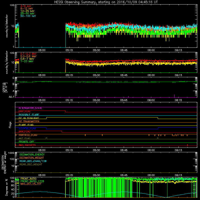Screen dimensions: 200x200
Task: Select the POSSIBLE_FLARE flag label
Action: 29,115
